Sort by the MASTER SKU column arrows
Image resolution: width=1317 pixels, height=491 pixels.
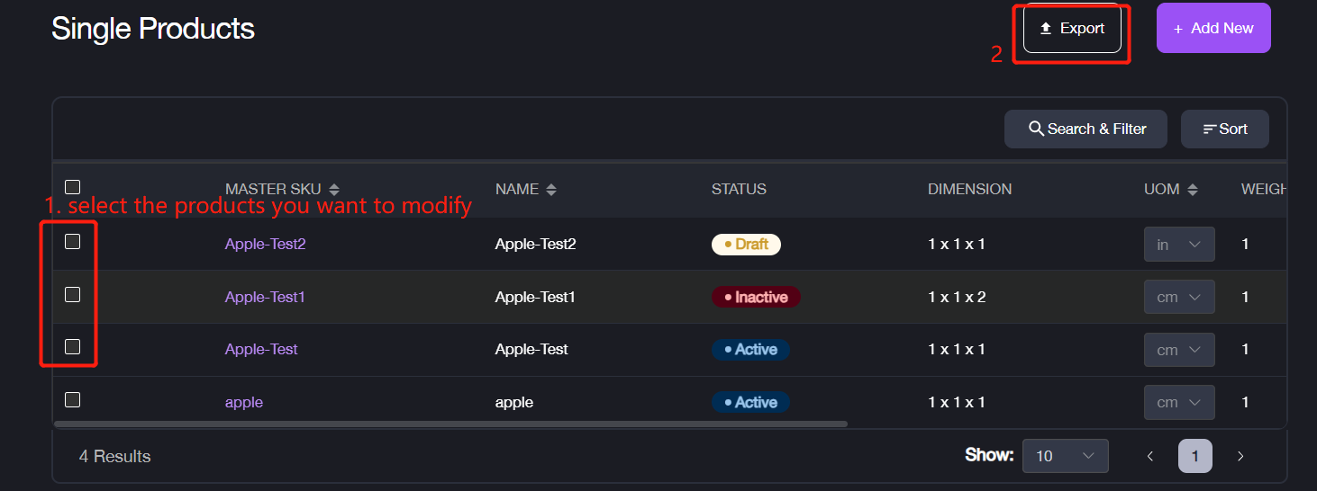pos(334,190)
